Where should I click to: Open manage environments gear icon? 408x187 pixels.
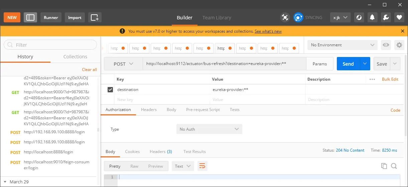point(399,45)
